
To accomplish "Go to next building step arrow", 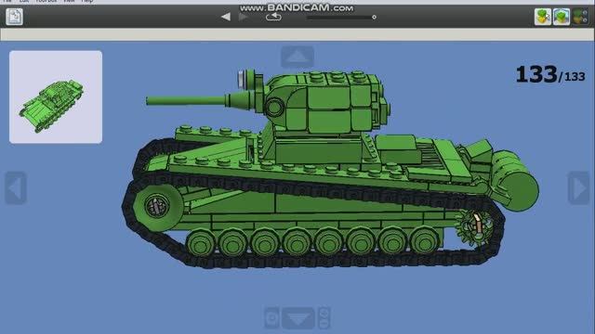I will point(244,17).
